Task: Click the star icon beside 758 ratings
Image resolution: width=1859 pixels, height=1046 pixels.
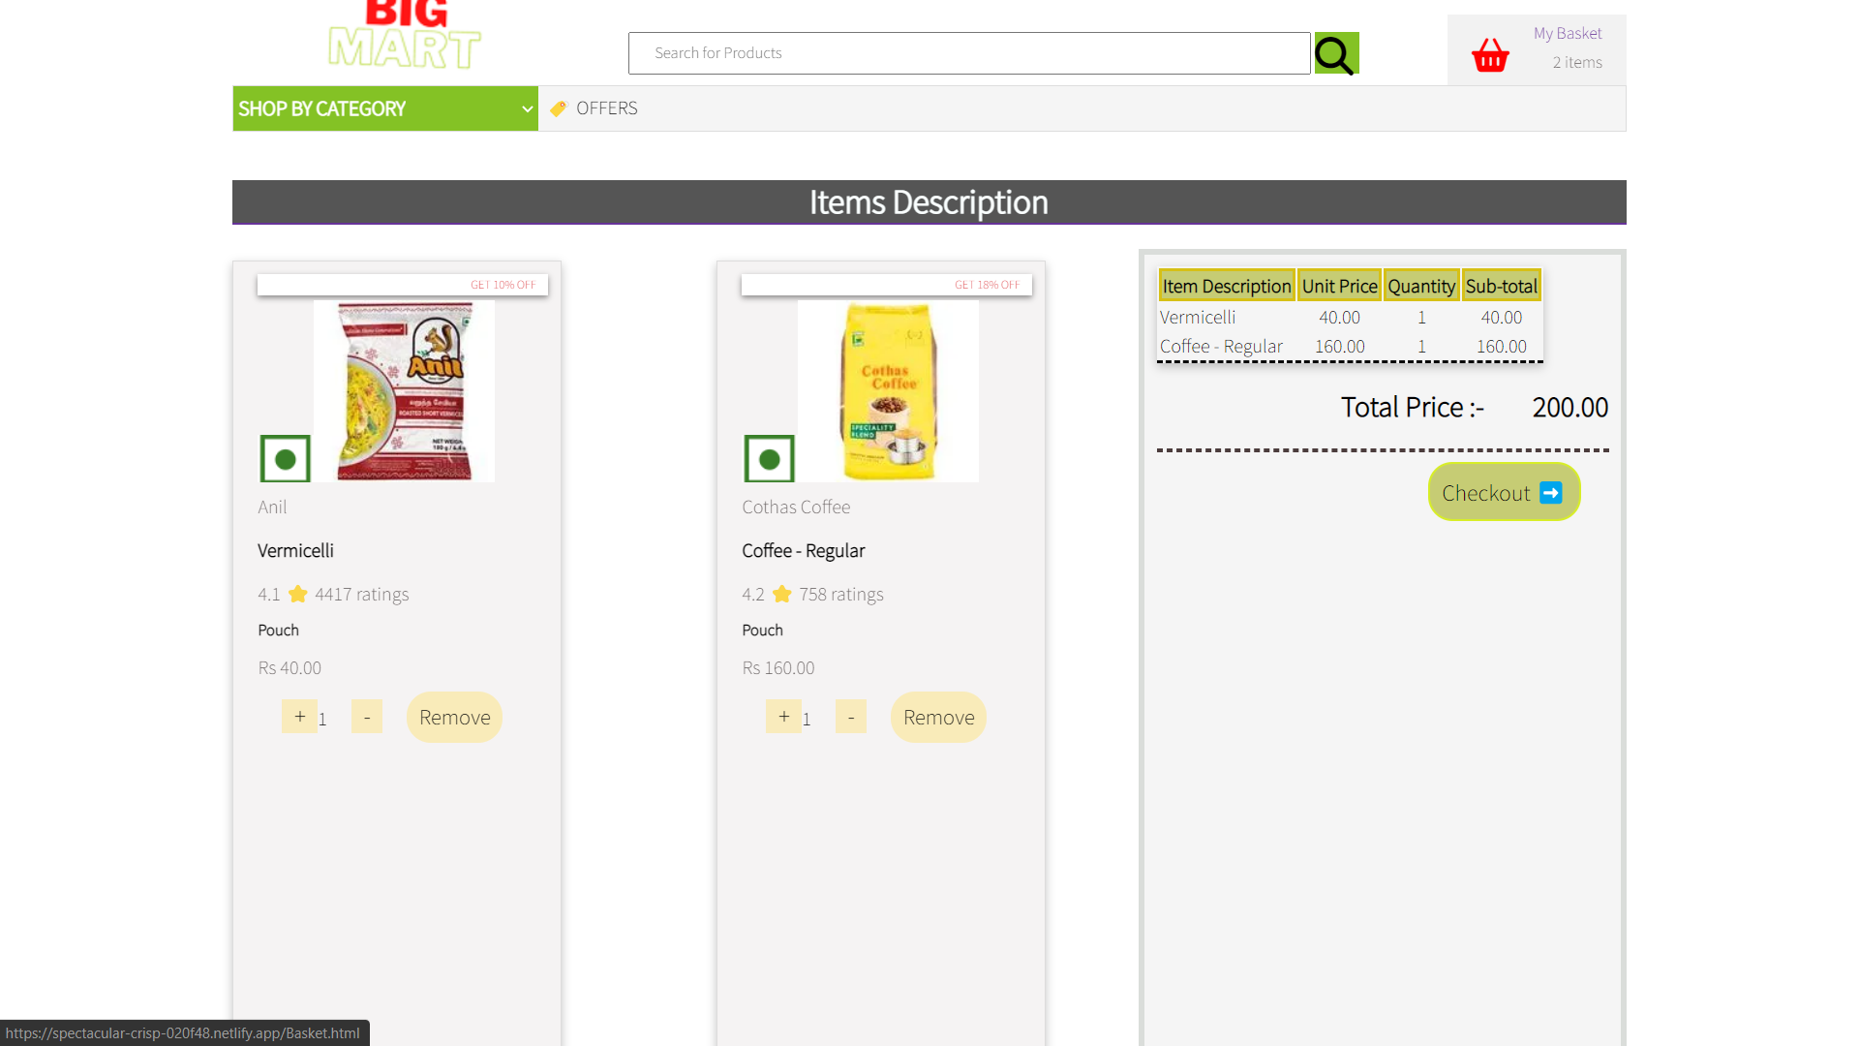Action: point(782,594)
